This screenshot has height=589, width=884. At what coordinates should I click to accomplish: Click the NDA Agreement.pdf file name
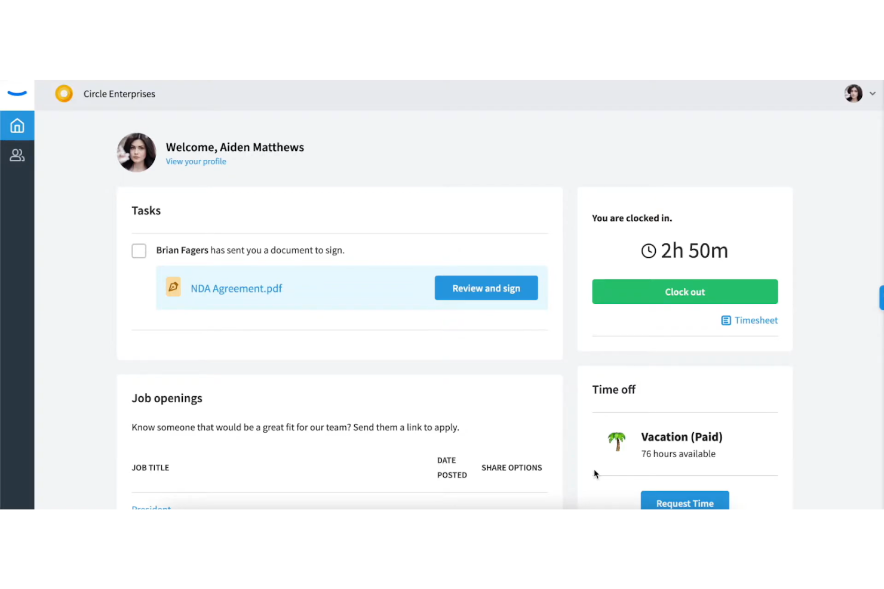point(236,288)
